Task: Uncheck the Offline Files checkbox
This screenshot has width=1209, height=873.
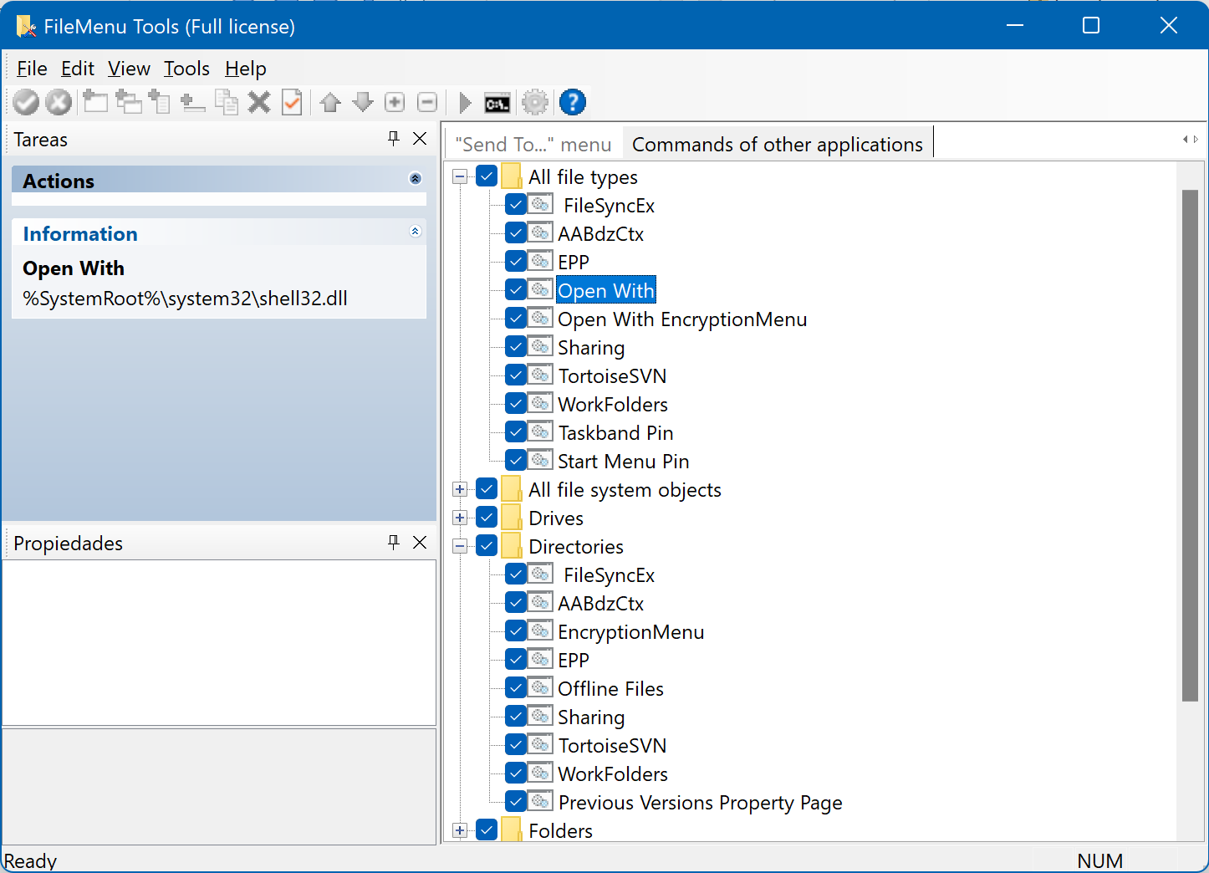Action: (x=516, y=688)
